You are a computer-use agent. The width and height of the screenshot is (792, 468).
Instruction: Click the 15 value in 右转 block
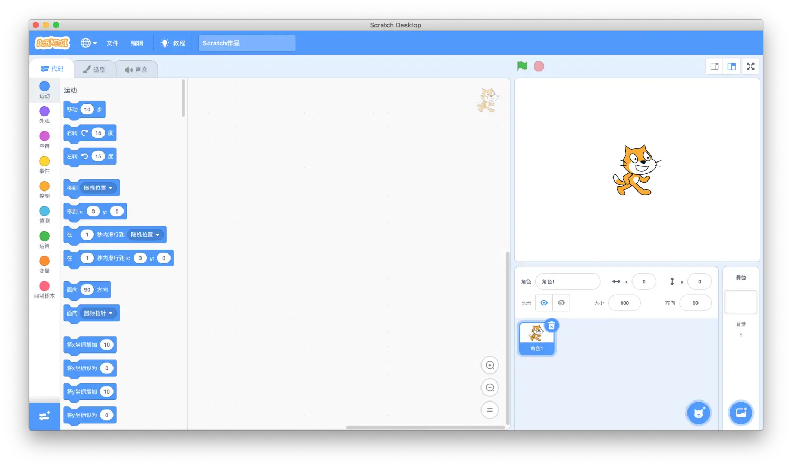pyautogui.click(x=98, y=133)
